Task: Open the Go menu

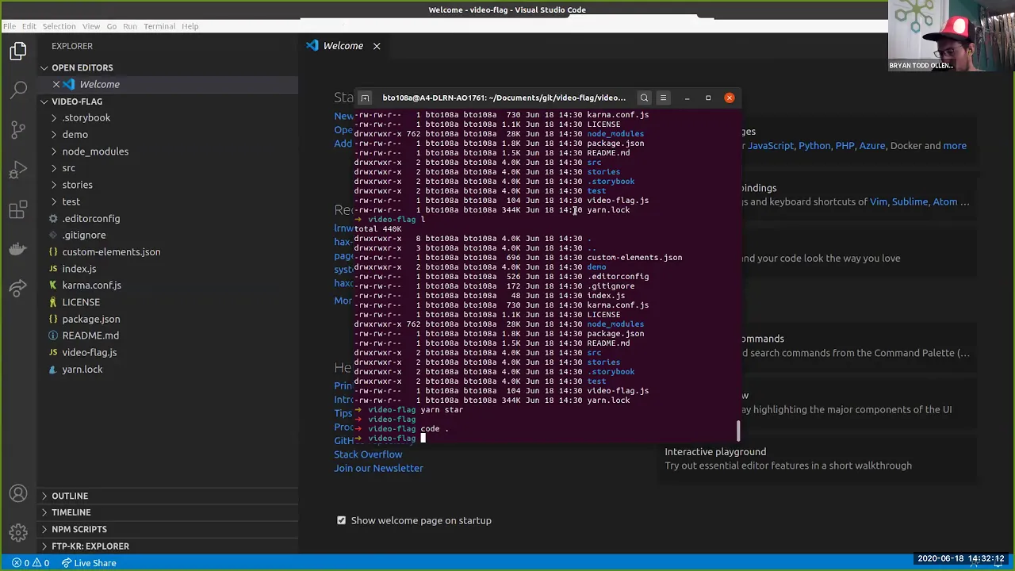Action: pos(112,26)
